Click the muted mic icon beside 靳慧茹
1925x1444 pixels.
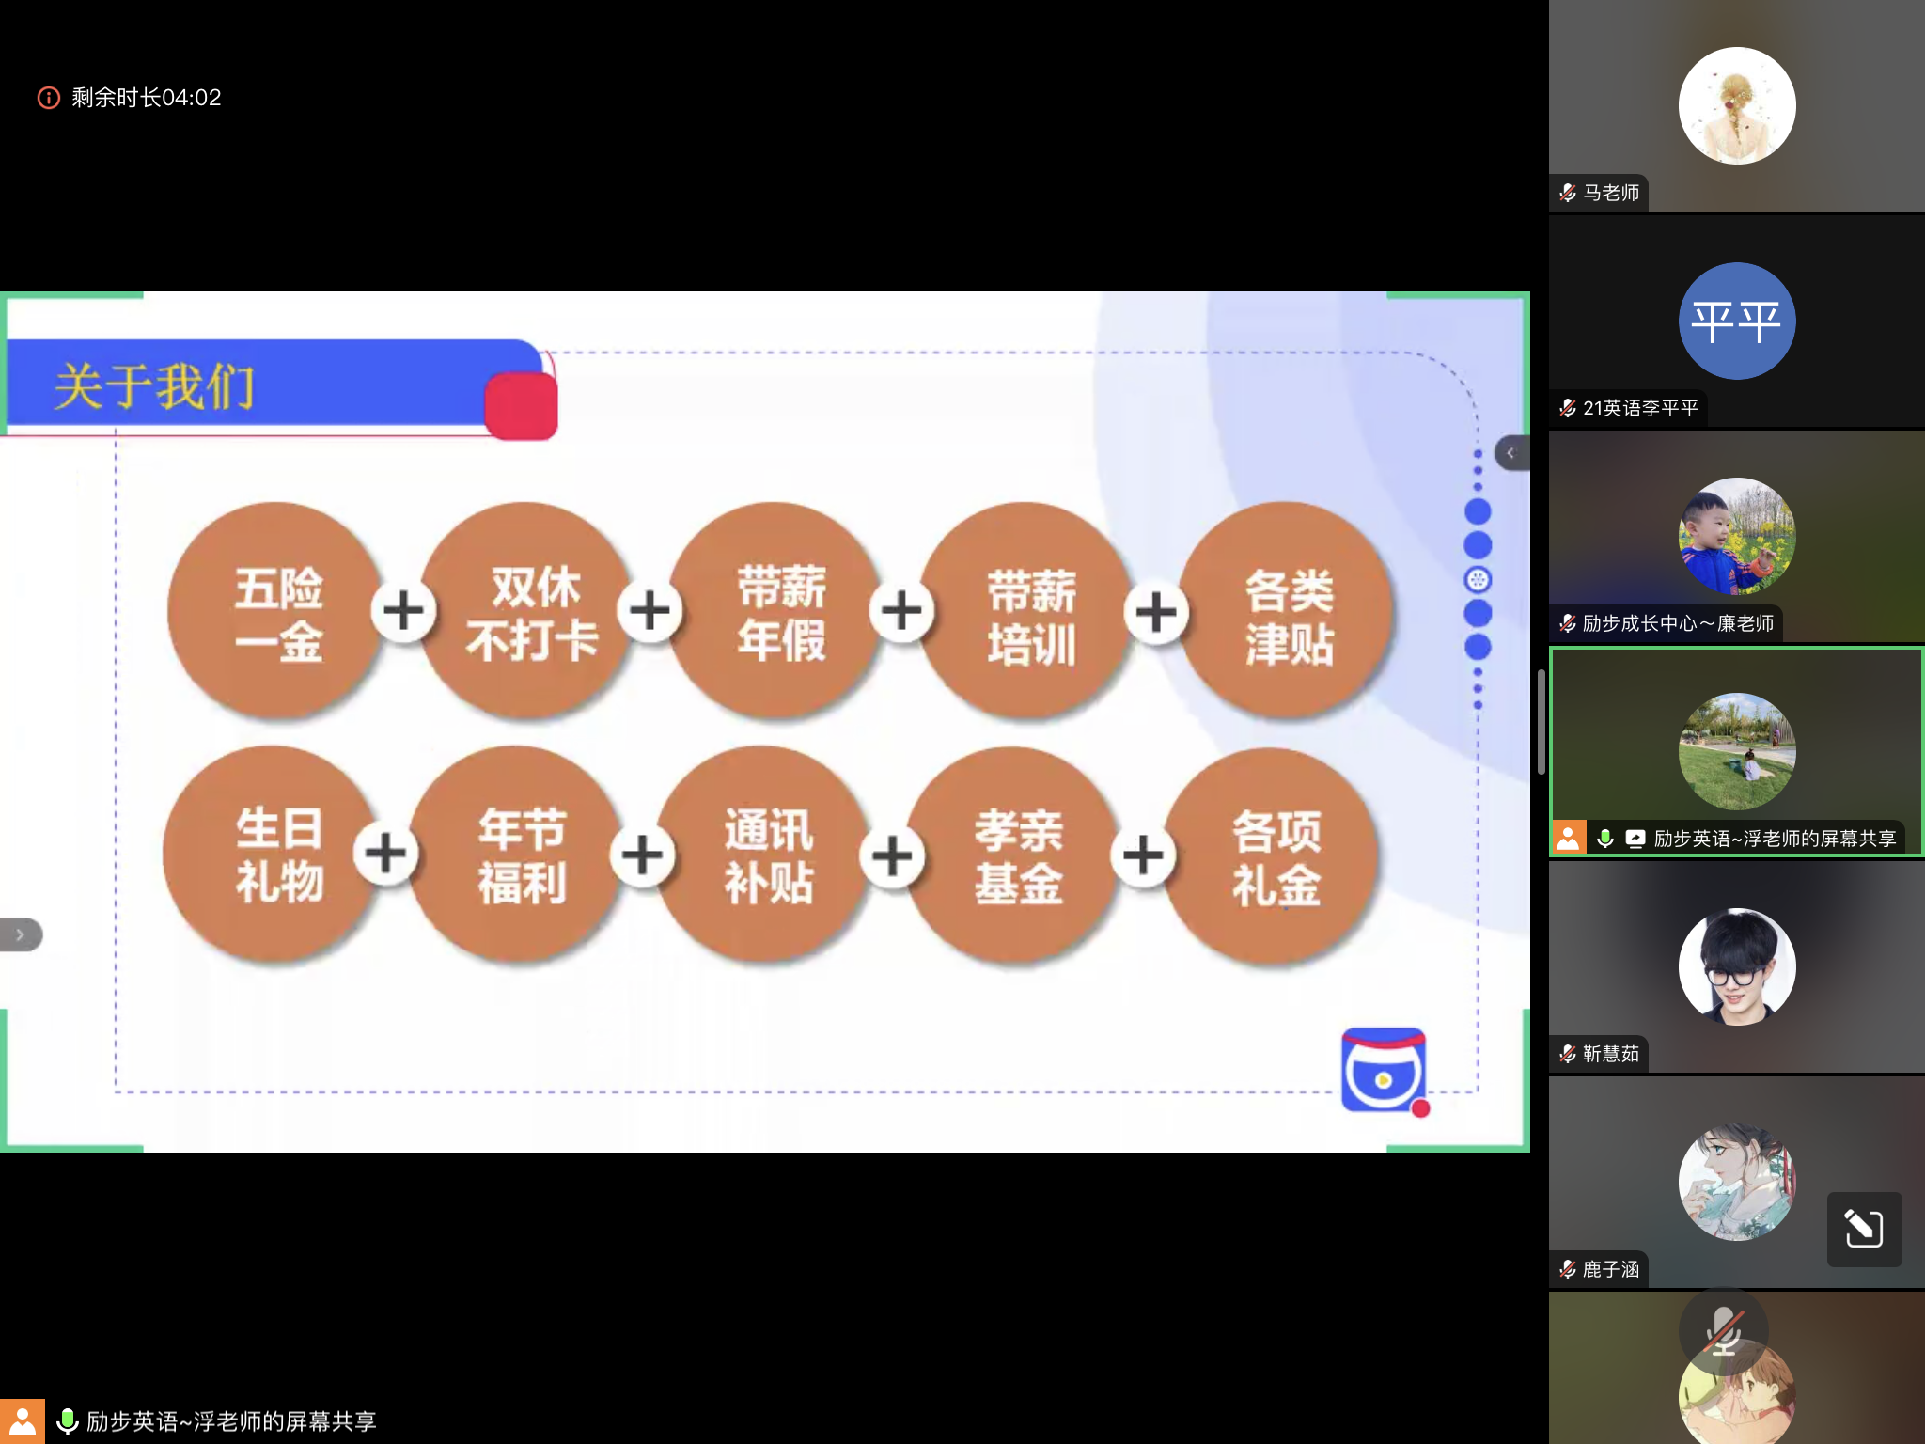click(x=1568, y=1054)
